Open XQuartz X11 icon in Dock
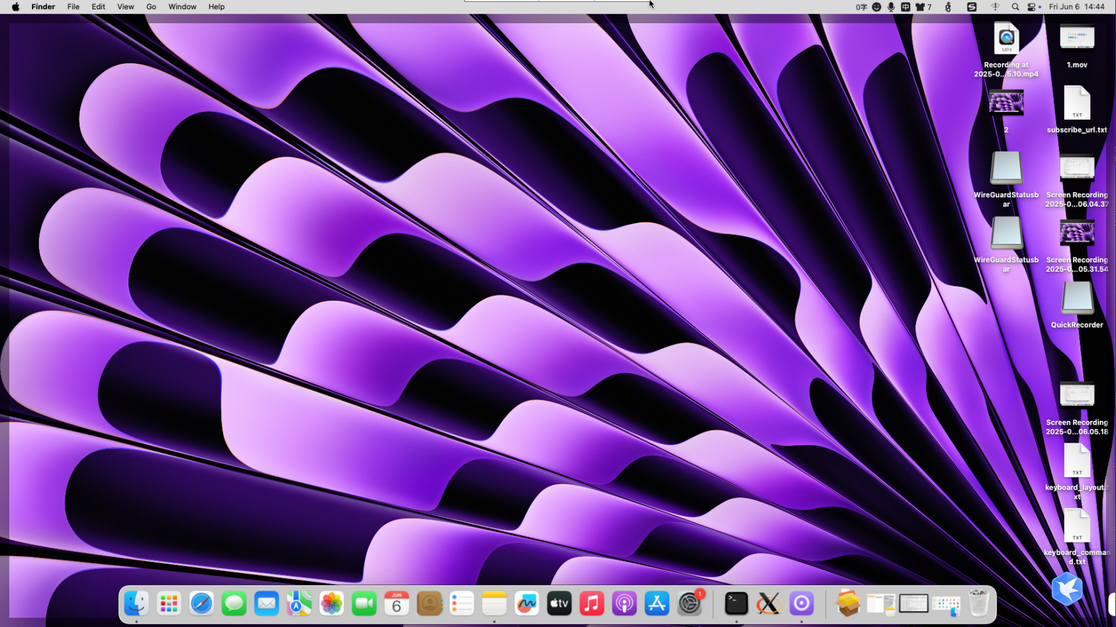1116x627 pixels. point(769,604)
